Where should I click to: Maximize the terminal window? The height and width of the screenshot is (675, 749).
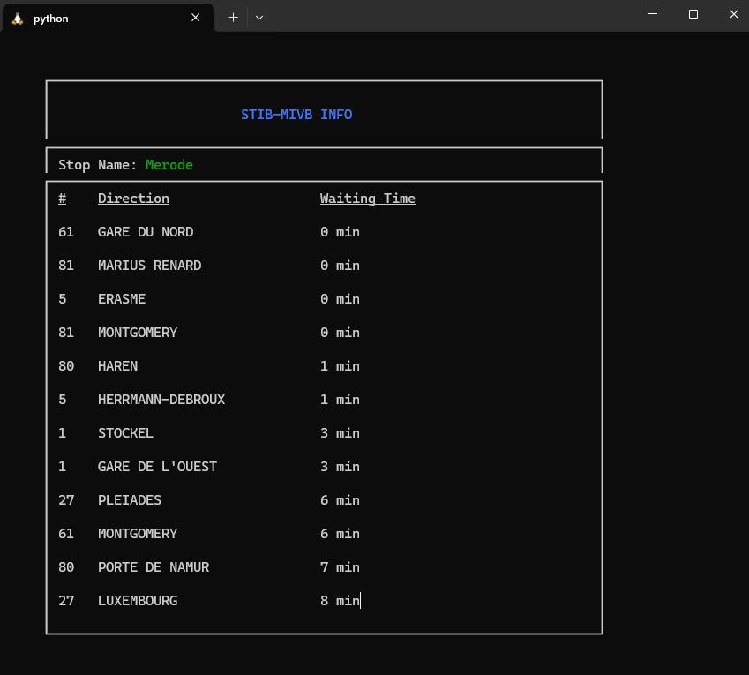pos(693,14)
